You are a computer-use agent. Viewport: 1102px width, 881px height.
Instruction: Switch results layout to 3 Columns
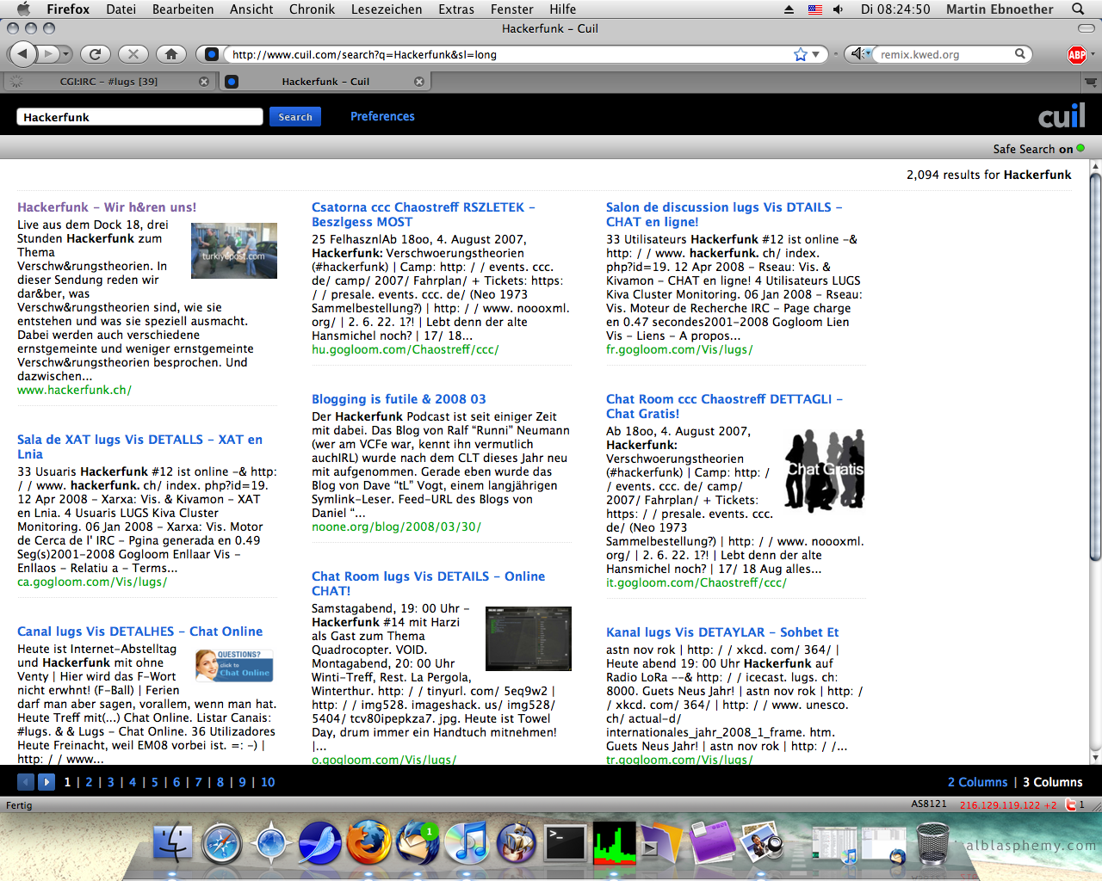(1053, 782)
